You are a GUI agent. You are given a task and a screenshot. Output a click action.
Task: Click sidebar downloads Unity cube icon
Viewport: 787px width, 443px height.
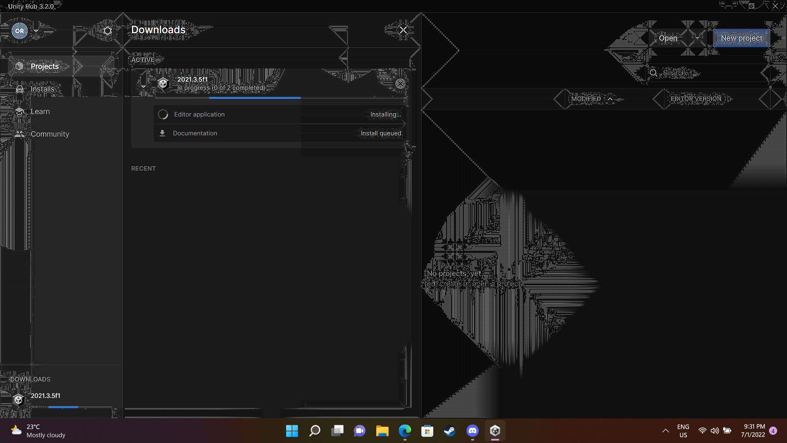click(x=18, y=399)
